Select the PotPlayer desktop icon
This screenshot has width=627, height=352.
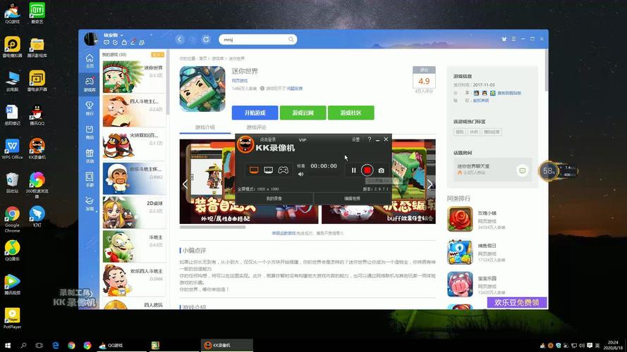click(12, 318)
